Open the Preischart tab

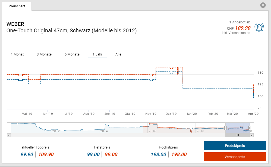(x=17, y=6)
